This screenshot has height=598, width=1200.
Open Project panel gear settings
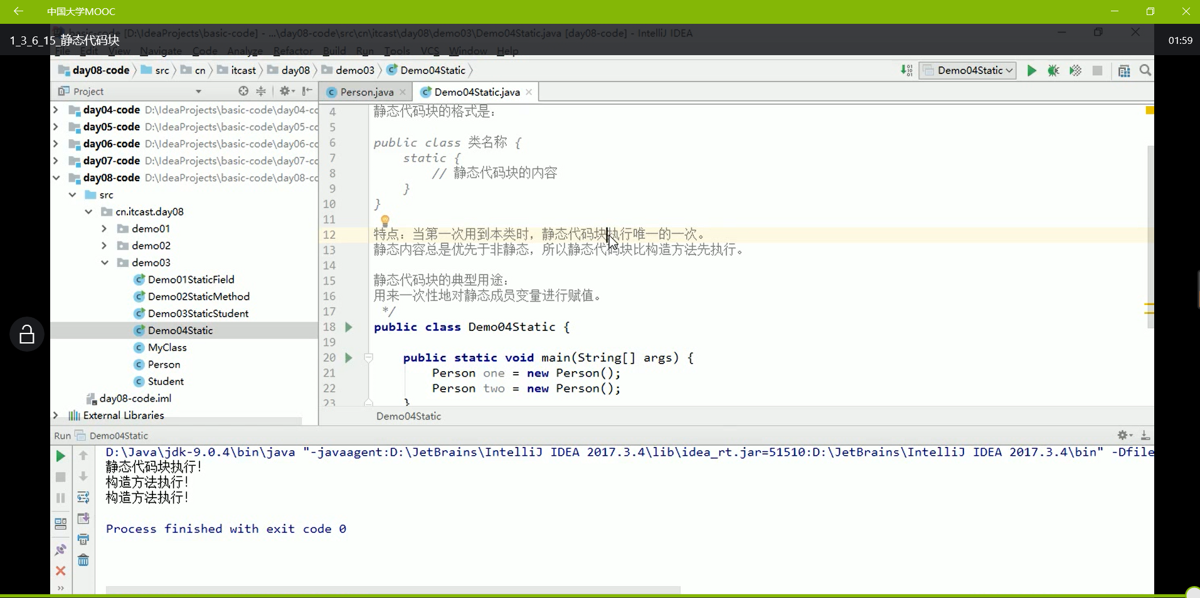[x=286, y=91]
